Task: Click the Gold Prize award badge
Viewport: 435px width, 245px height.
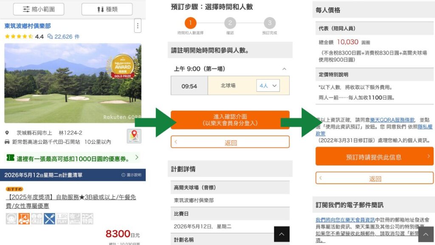Action: pyautogui.click(x=122, y=66)
